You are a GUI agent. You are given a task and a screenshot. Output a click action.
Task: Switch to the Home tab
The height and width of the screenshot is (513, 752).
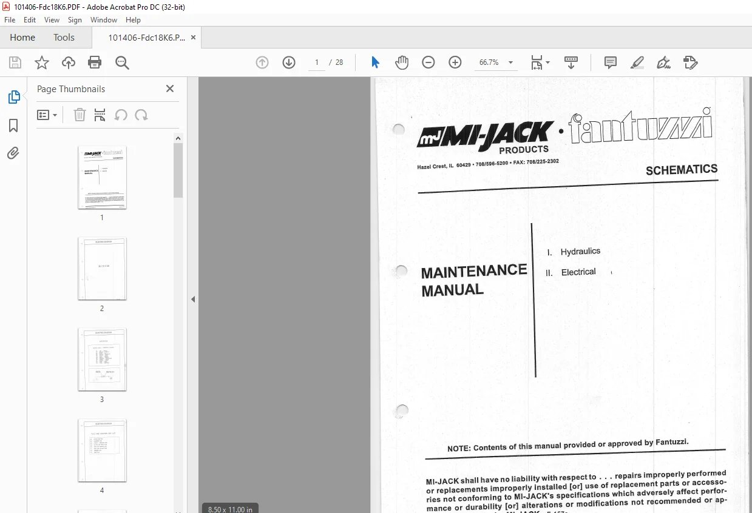(22, 38)
